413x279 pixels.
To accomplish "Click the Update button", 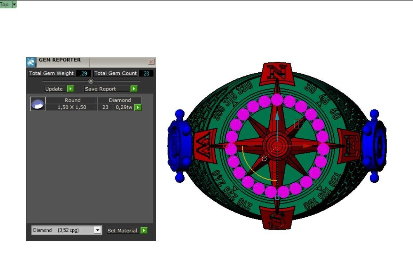I will coord(54,89).
